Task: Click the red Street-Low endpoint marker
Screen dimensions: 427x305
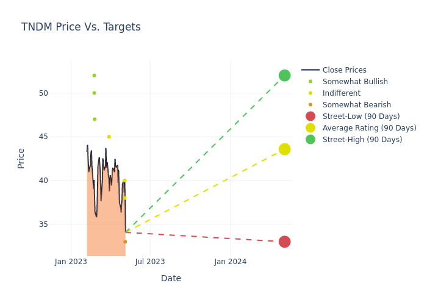Action: point(284,242)
